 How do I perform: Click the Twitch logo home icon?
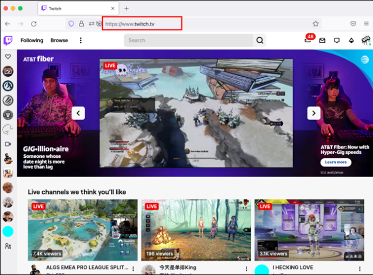click(x=8, y=41)
